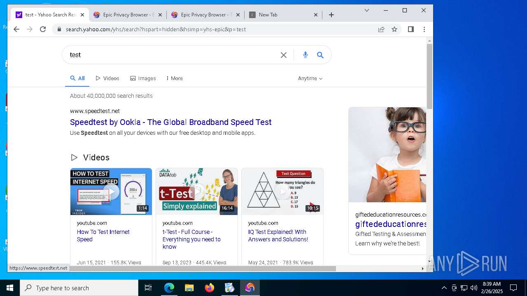Open the Windows Start menu
Image resolution: width=527 pixels, height=296 pixels.
(x=10, y=288)
